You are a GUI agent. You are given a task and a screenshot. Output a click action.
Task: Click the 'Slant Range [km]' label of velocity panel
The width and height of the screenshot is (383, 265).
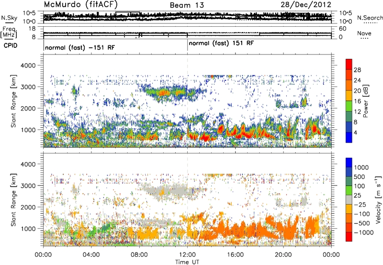point(13,199)
